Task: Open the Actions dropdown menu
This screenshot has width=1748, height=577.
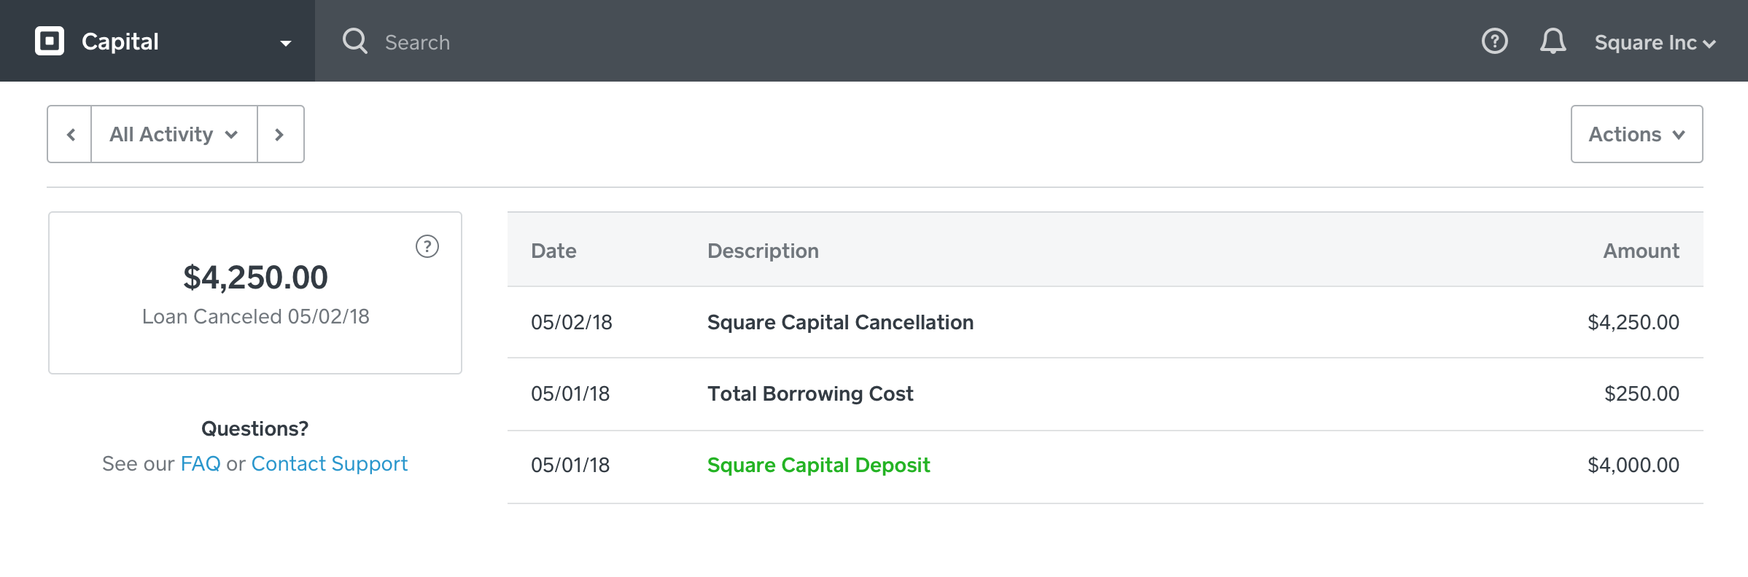Action: (x=1636, y=135)
